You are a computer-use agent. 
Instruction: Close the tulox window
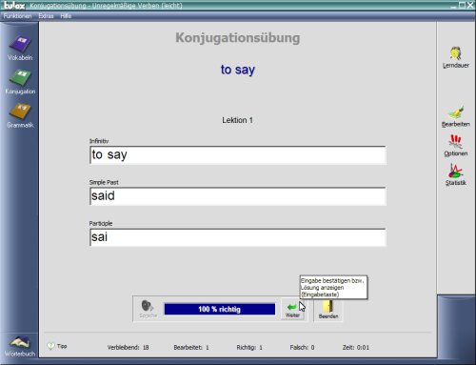(470, 6)
